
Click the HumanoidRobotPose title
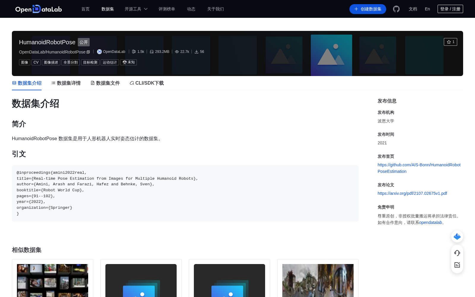tap(47, 42)
